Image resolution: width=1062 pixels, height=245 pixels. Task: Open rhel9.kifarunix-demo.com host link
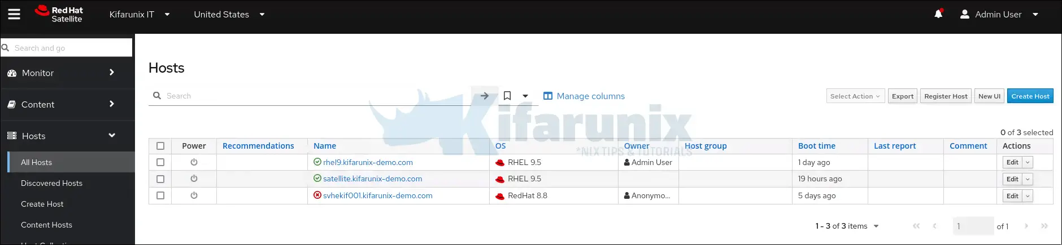[368, 162]
